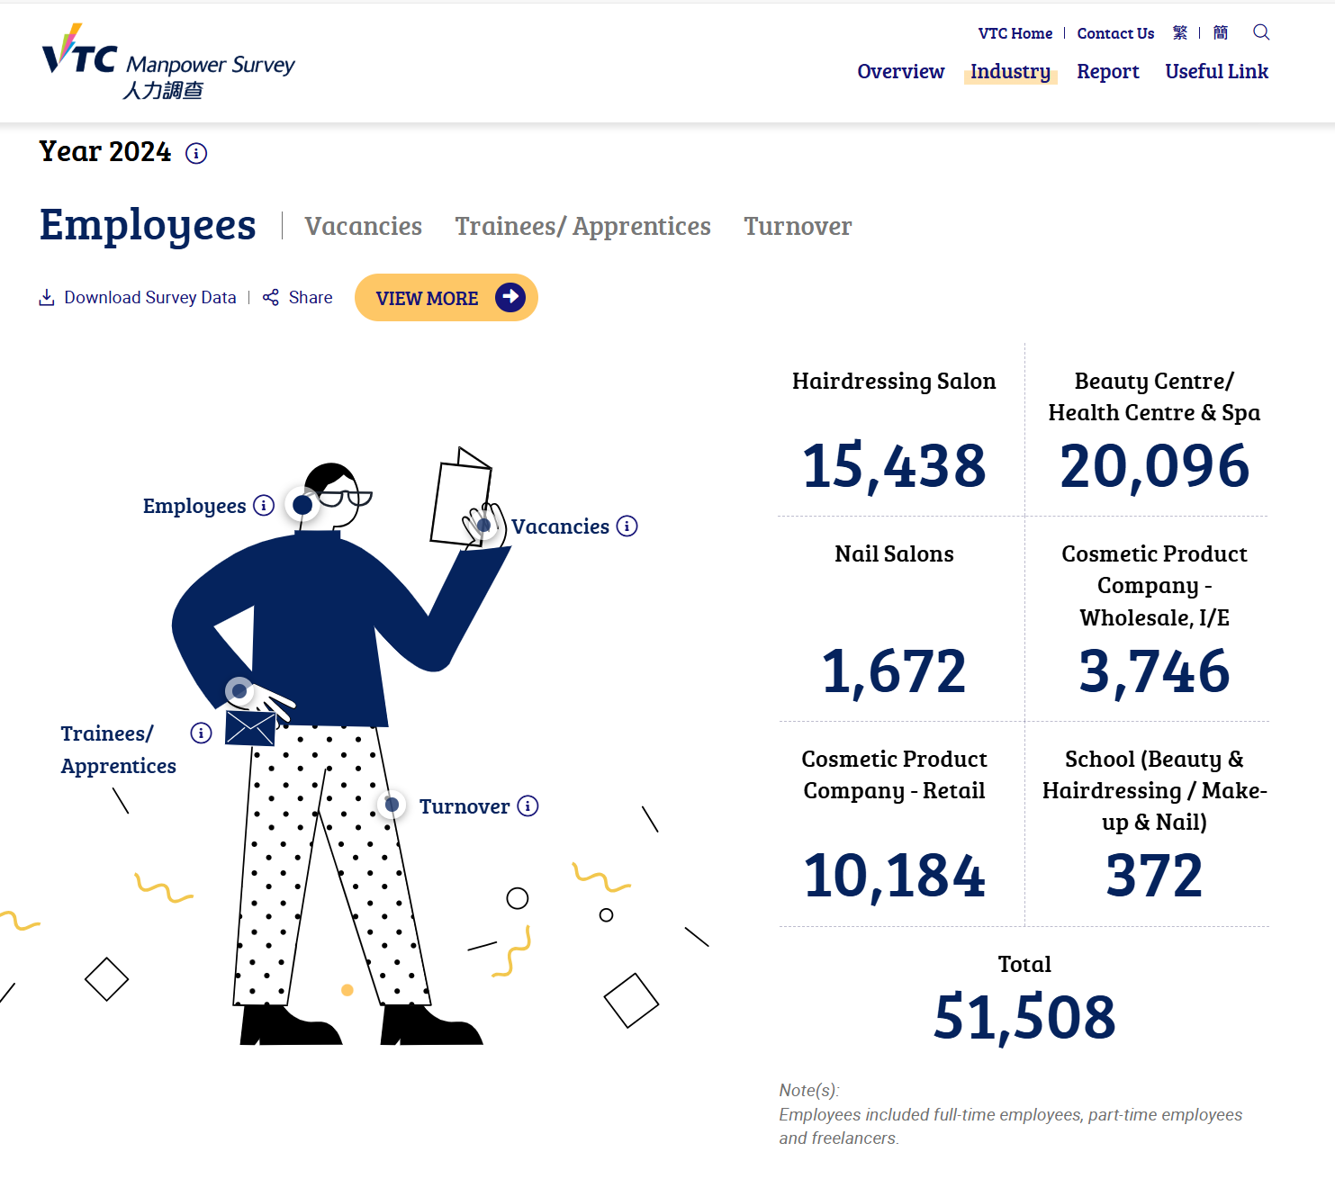
Task: Click the Share icon
Action: coord(271,298)
